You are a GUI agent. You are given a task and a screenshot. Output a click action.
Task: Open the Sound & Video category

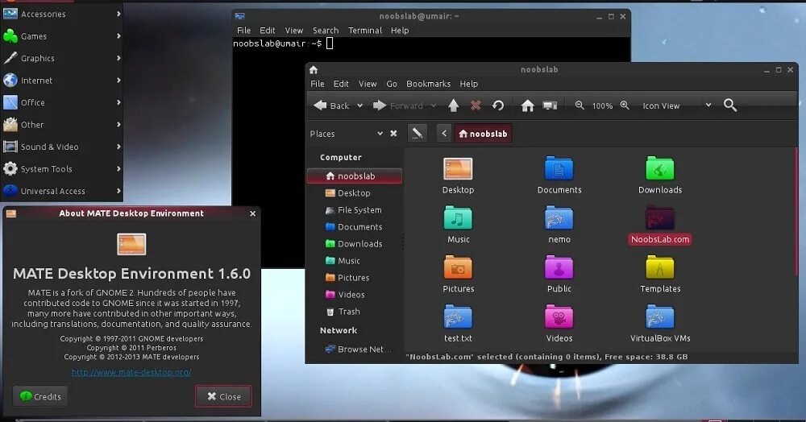pyautogui.click(x=62, y=147)
